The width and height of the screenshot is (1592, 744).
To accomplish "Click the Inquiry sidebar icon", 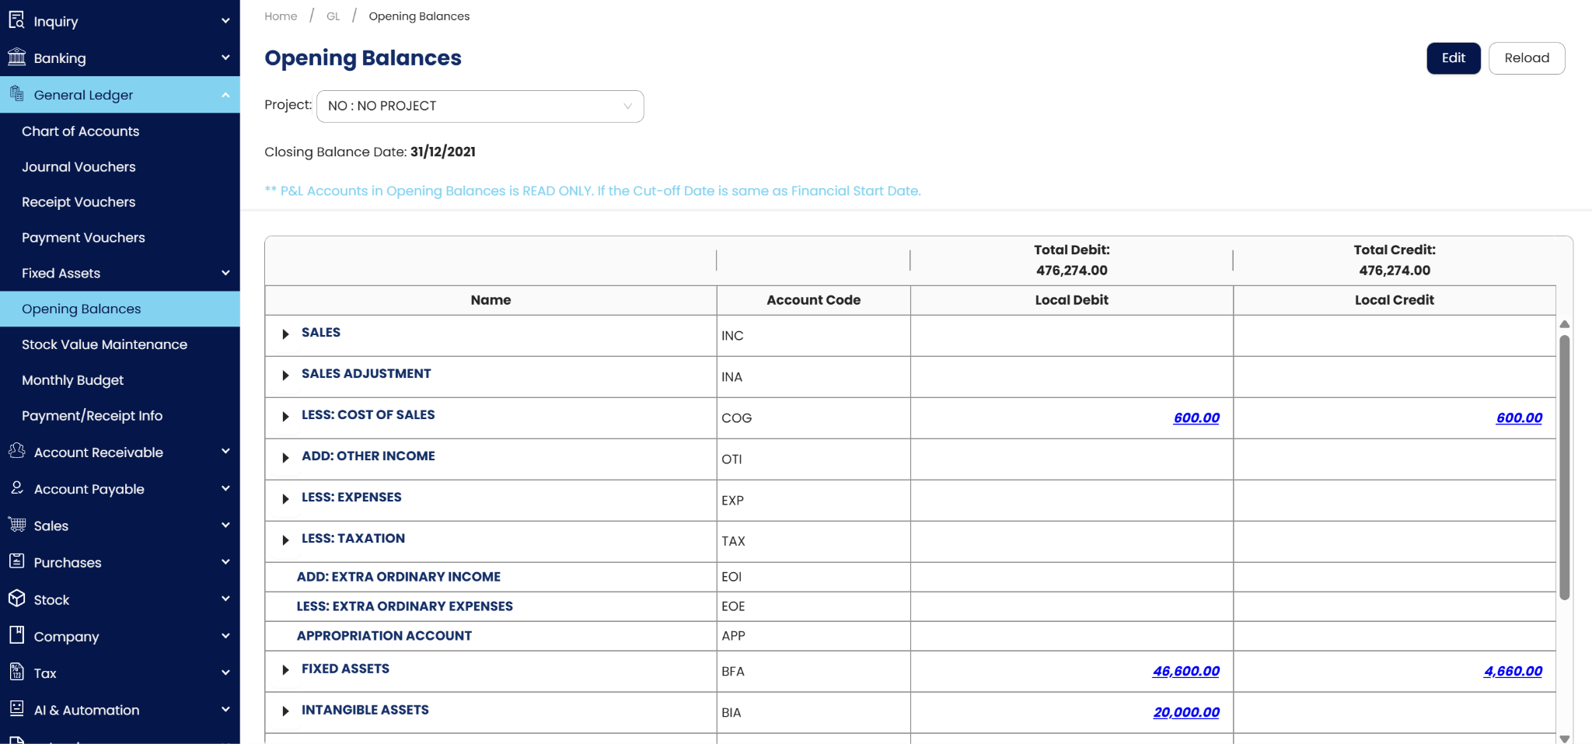I will point(16,20).
